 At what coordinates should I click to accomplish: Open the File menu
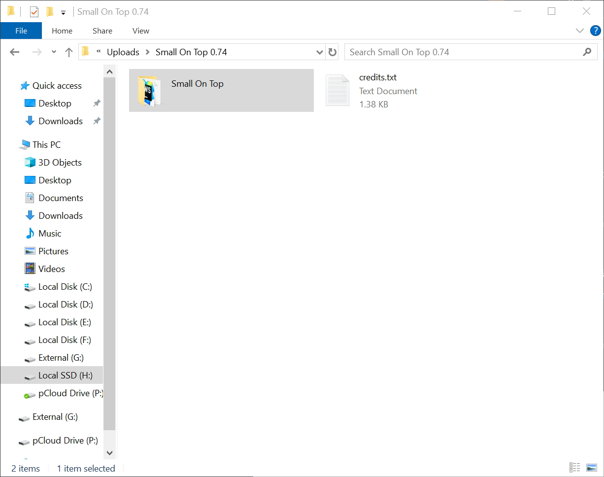[21, 31]
